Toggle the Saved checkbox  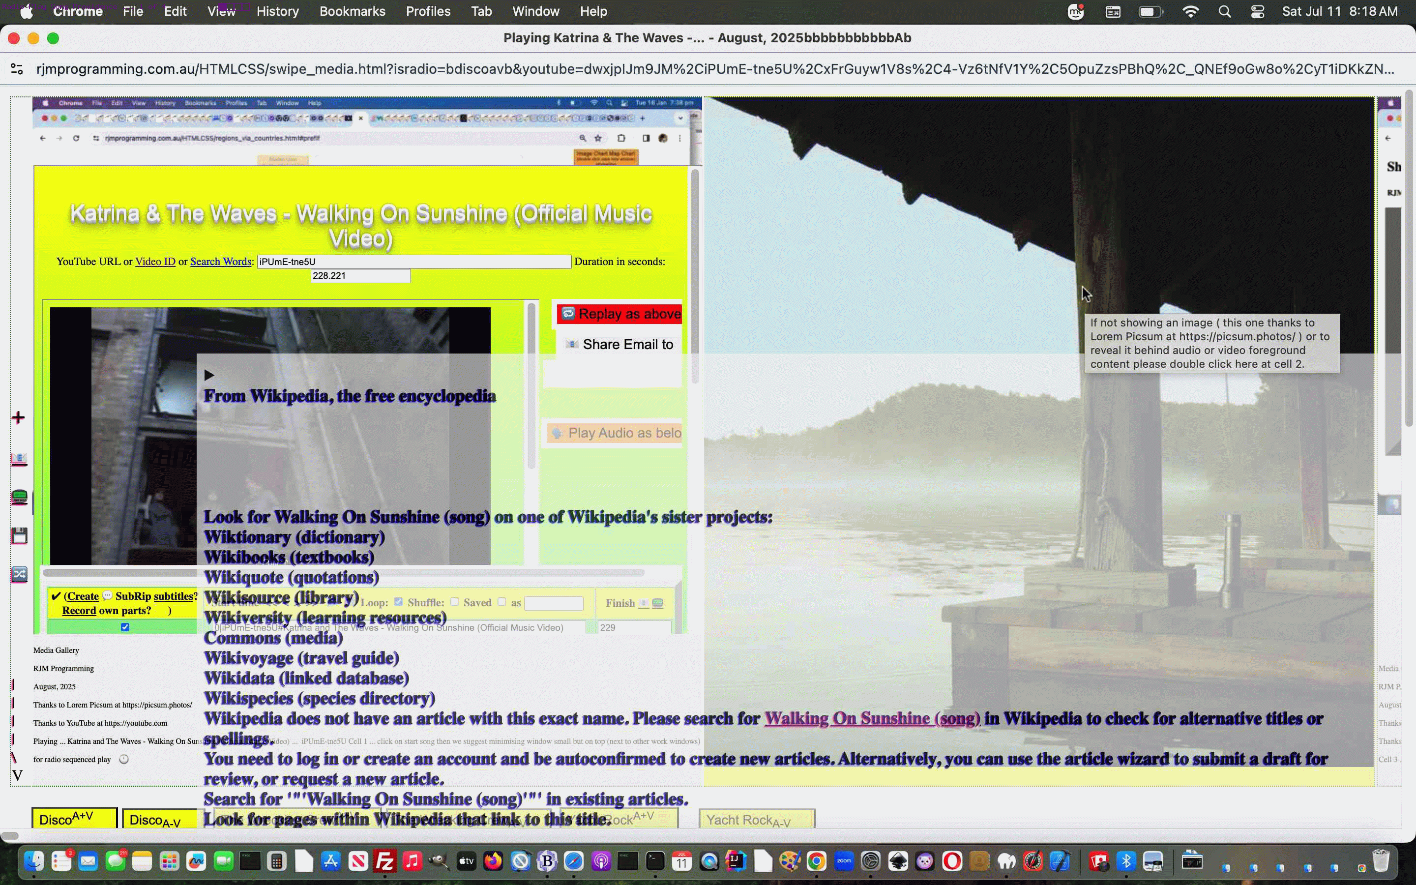coord(501,602)
